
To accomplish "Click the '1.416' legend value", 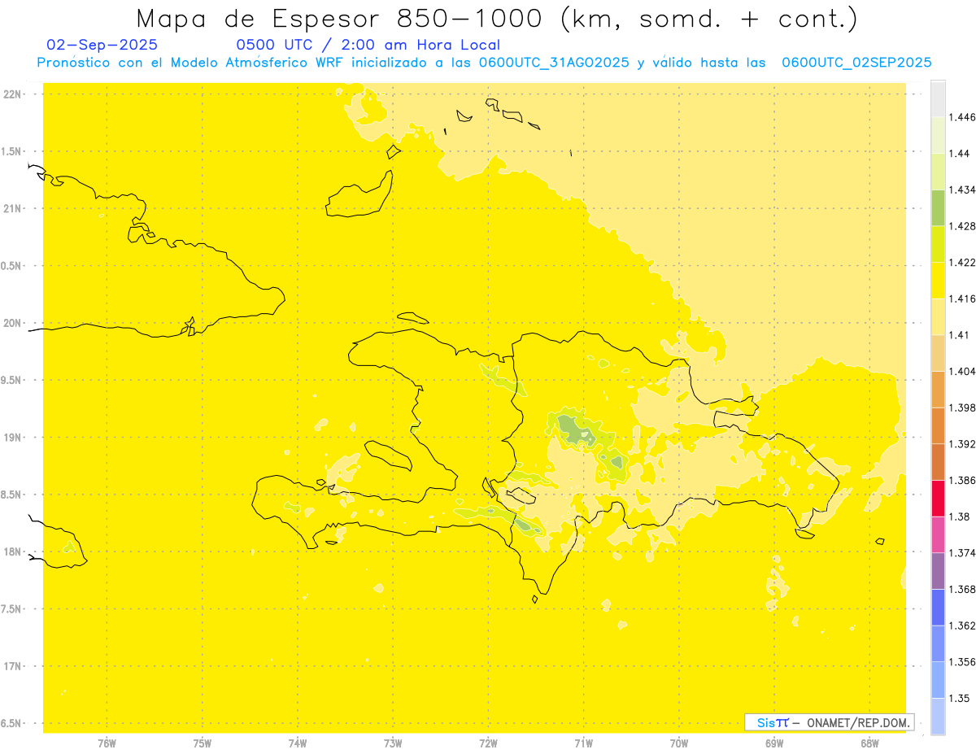I will pyautogui.click(x=961, y=299).
